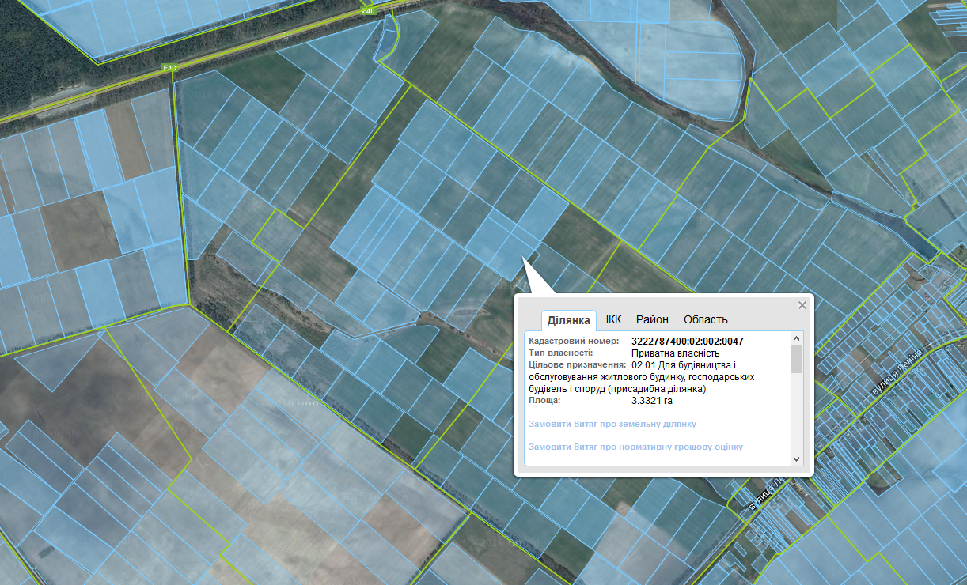Show the Область tab
The image size is (967, 585).
tap(705, 319)
